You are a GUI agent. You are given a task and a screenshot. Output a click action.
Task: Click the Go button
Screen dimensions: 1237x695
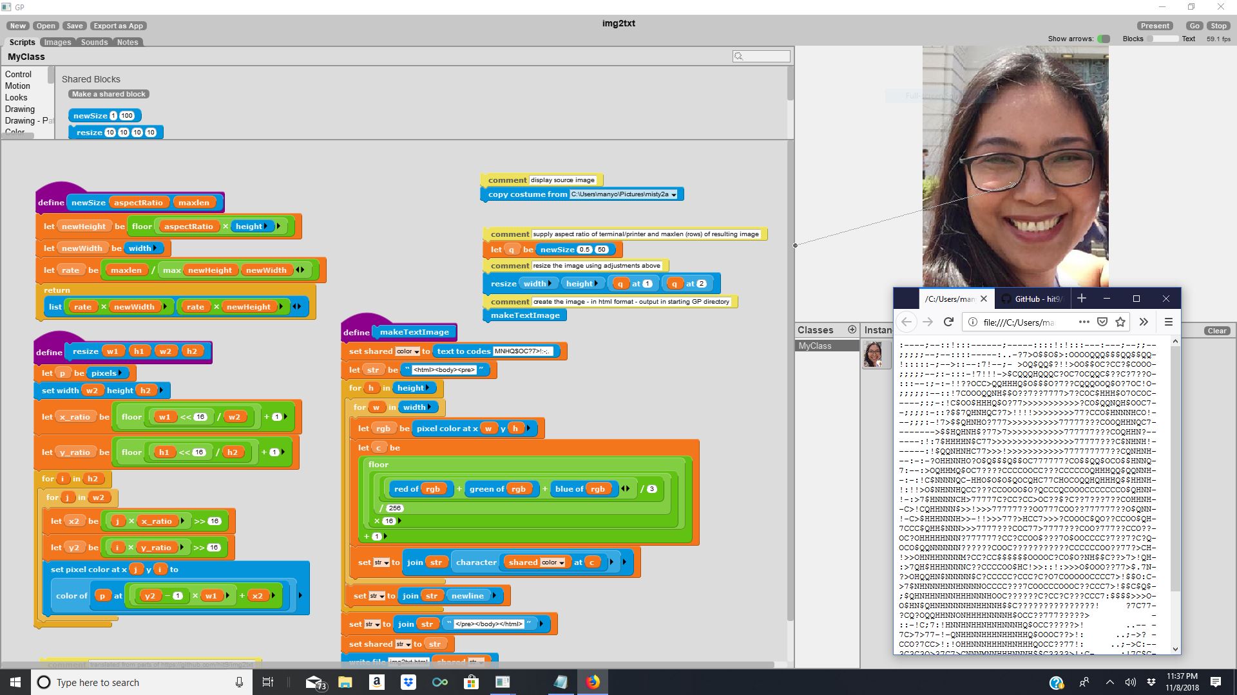click(1194, 26)
